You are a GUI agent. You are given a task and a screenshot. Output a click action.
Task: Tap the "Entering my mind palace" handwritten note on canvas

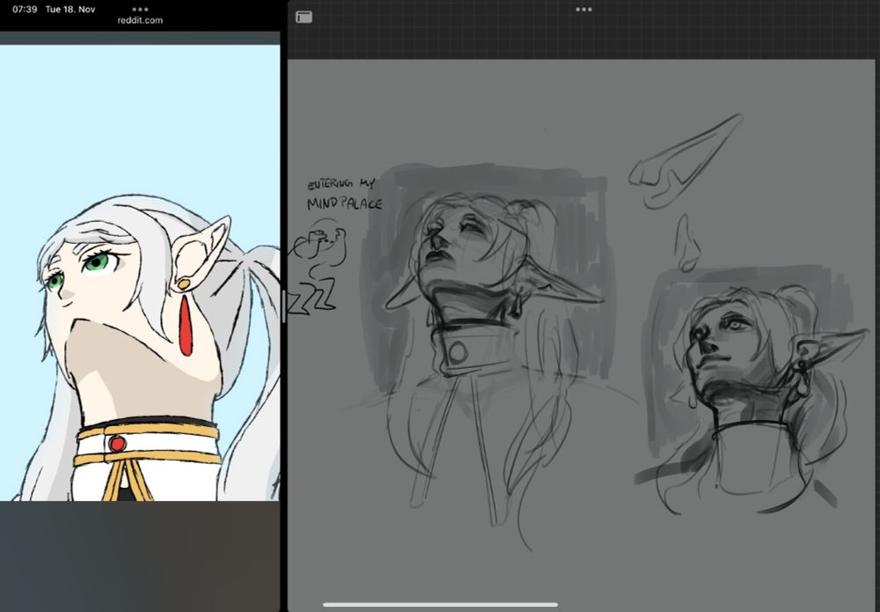point(344,195)
